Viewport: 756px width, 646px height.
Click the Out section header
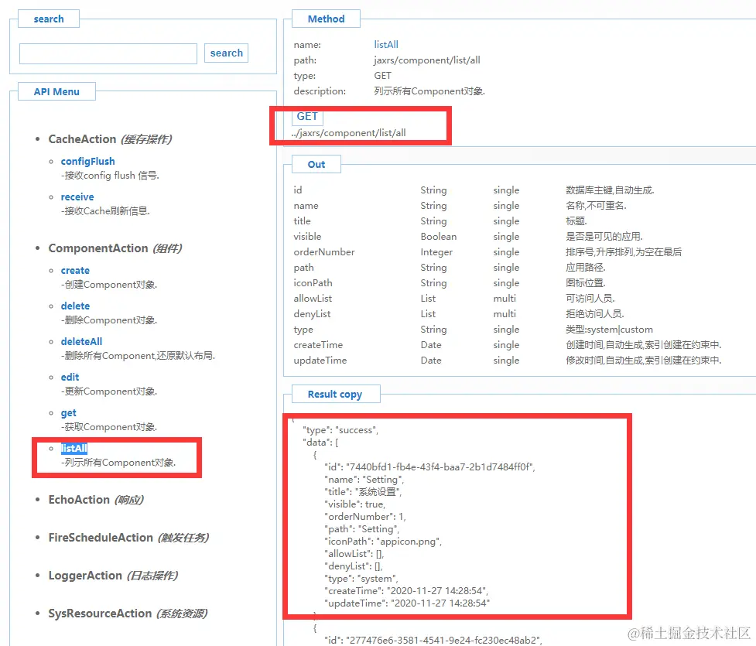(316, 164)
